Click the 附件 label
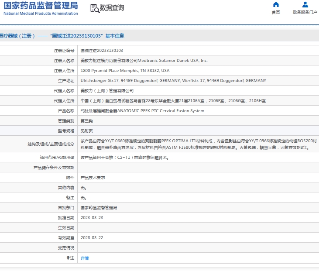 point(70,178)
